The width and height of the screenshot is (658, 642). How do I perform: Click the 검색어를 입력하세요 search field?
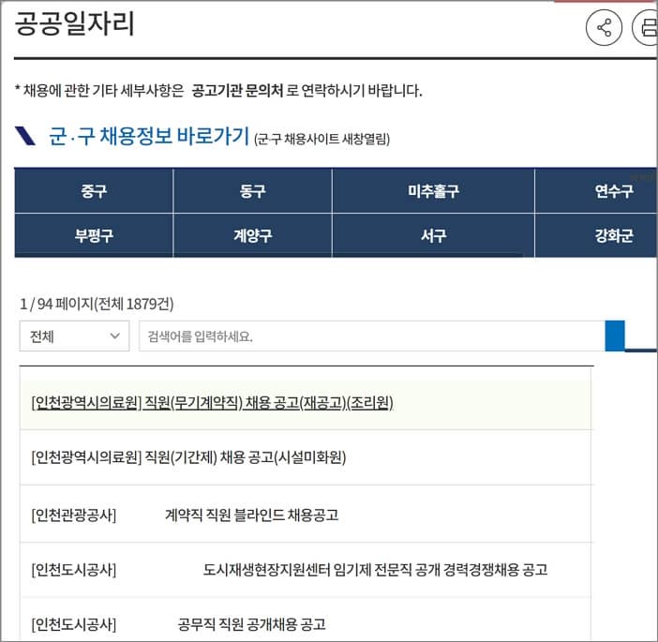pos(372,336)
